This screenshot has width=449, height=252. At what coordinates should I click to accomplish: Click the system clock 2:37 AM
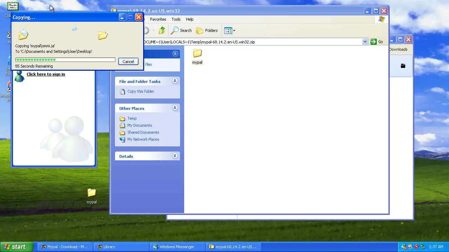[436, 247]
